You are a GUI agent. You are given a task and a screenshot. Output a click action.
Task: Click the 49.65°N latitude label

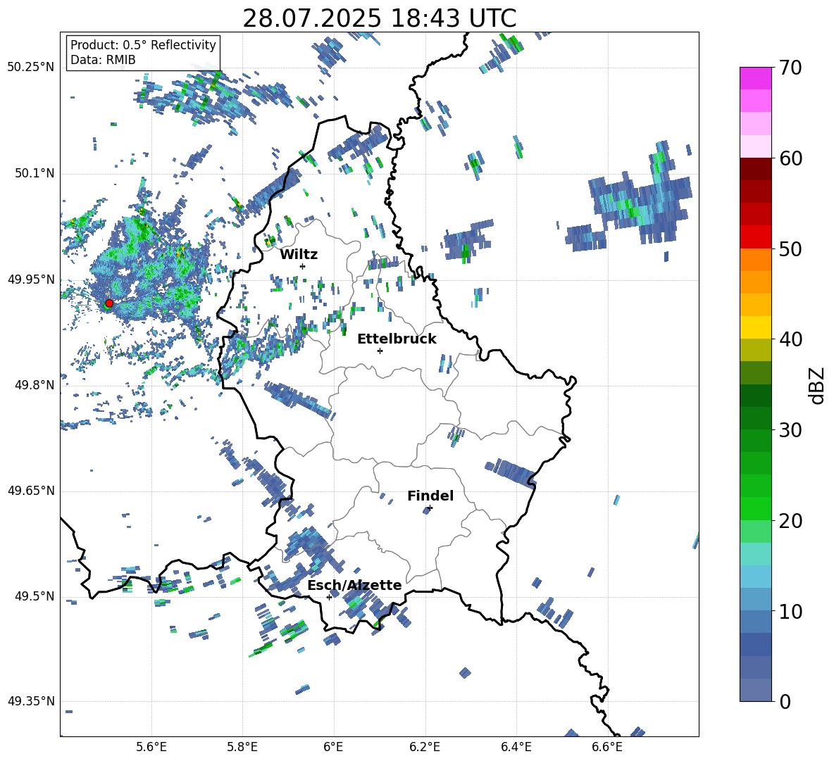tap(31, 490)
